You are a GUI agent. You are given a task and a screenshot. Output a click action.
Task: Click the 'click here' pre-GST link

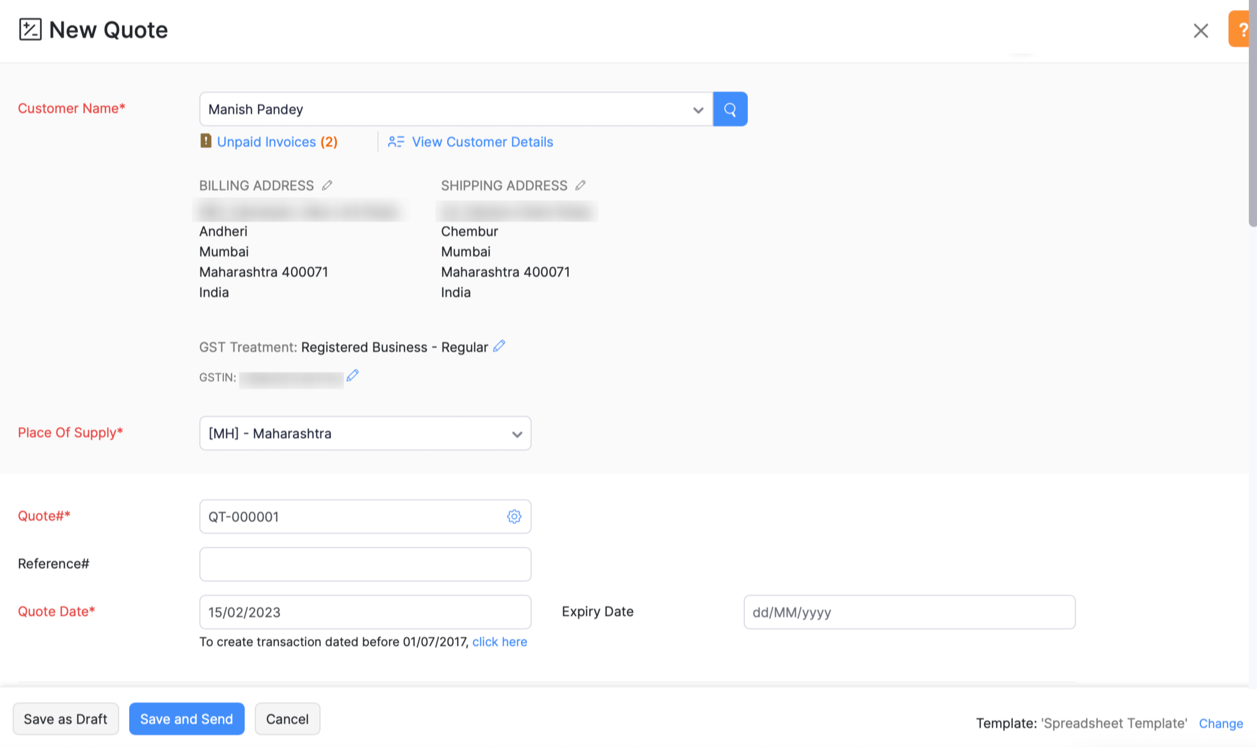[499, 642]
